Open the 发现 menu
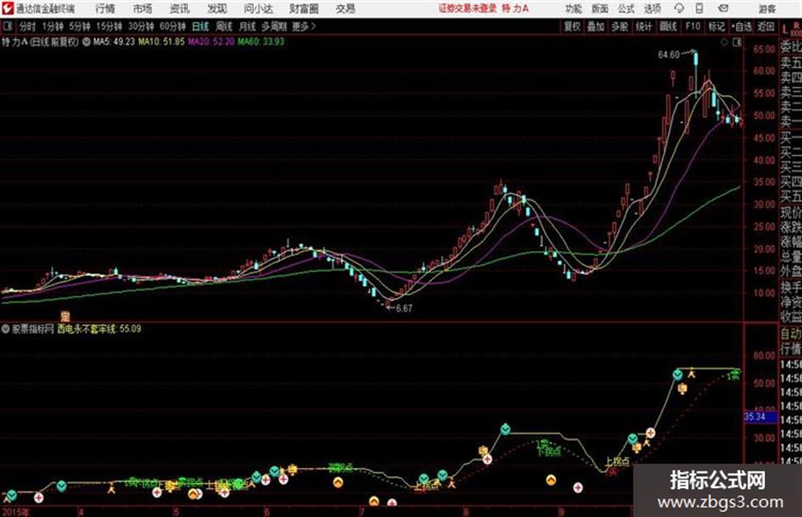This screenshot has height=517, width=802. pos(217,8)
